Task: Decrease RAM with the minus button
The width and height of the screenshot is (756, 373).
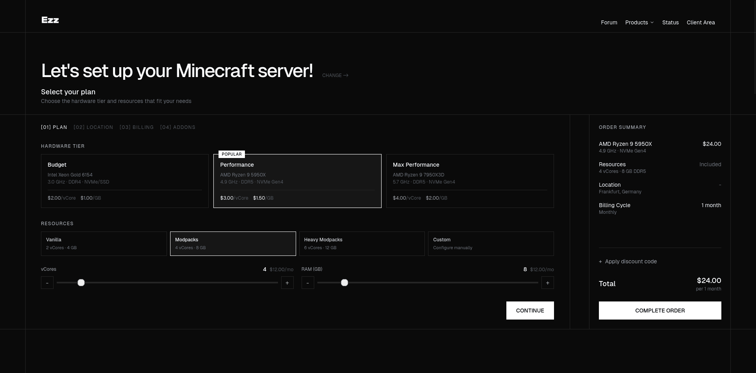Action: tap(308, 283)
